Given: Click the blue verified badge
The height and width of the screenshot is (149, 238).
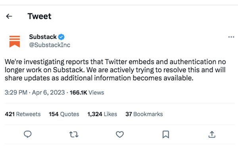Looking at the screenshot, I should (x=61, y=37).
